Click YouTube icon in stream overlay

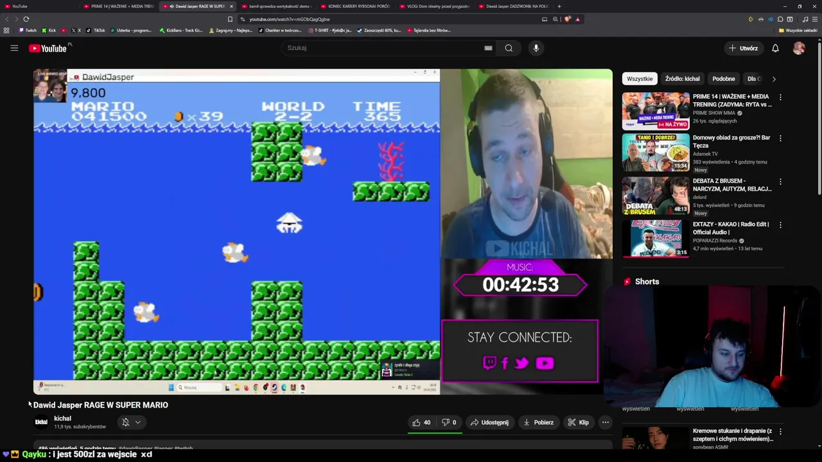coord(545,363)
